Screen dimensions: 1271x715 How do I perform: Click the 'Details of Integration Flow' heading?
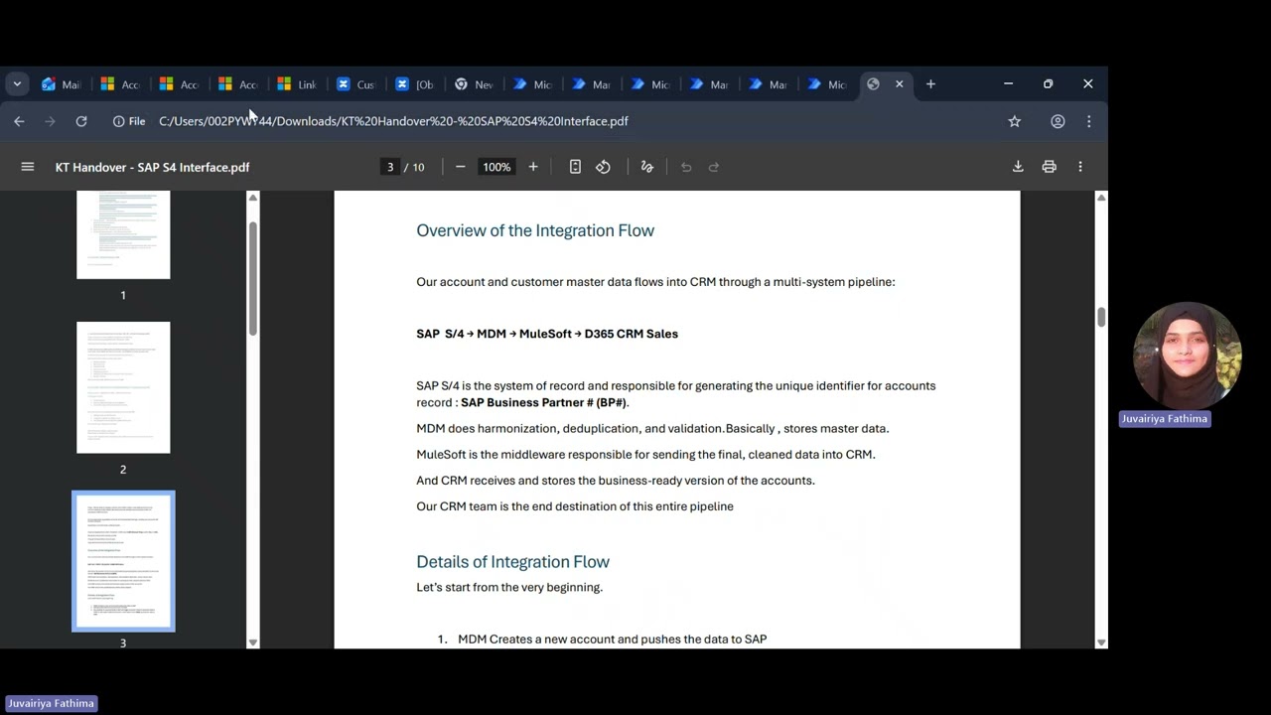pyautogui.click(x=512, y=562)
